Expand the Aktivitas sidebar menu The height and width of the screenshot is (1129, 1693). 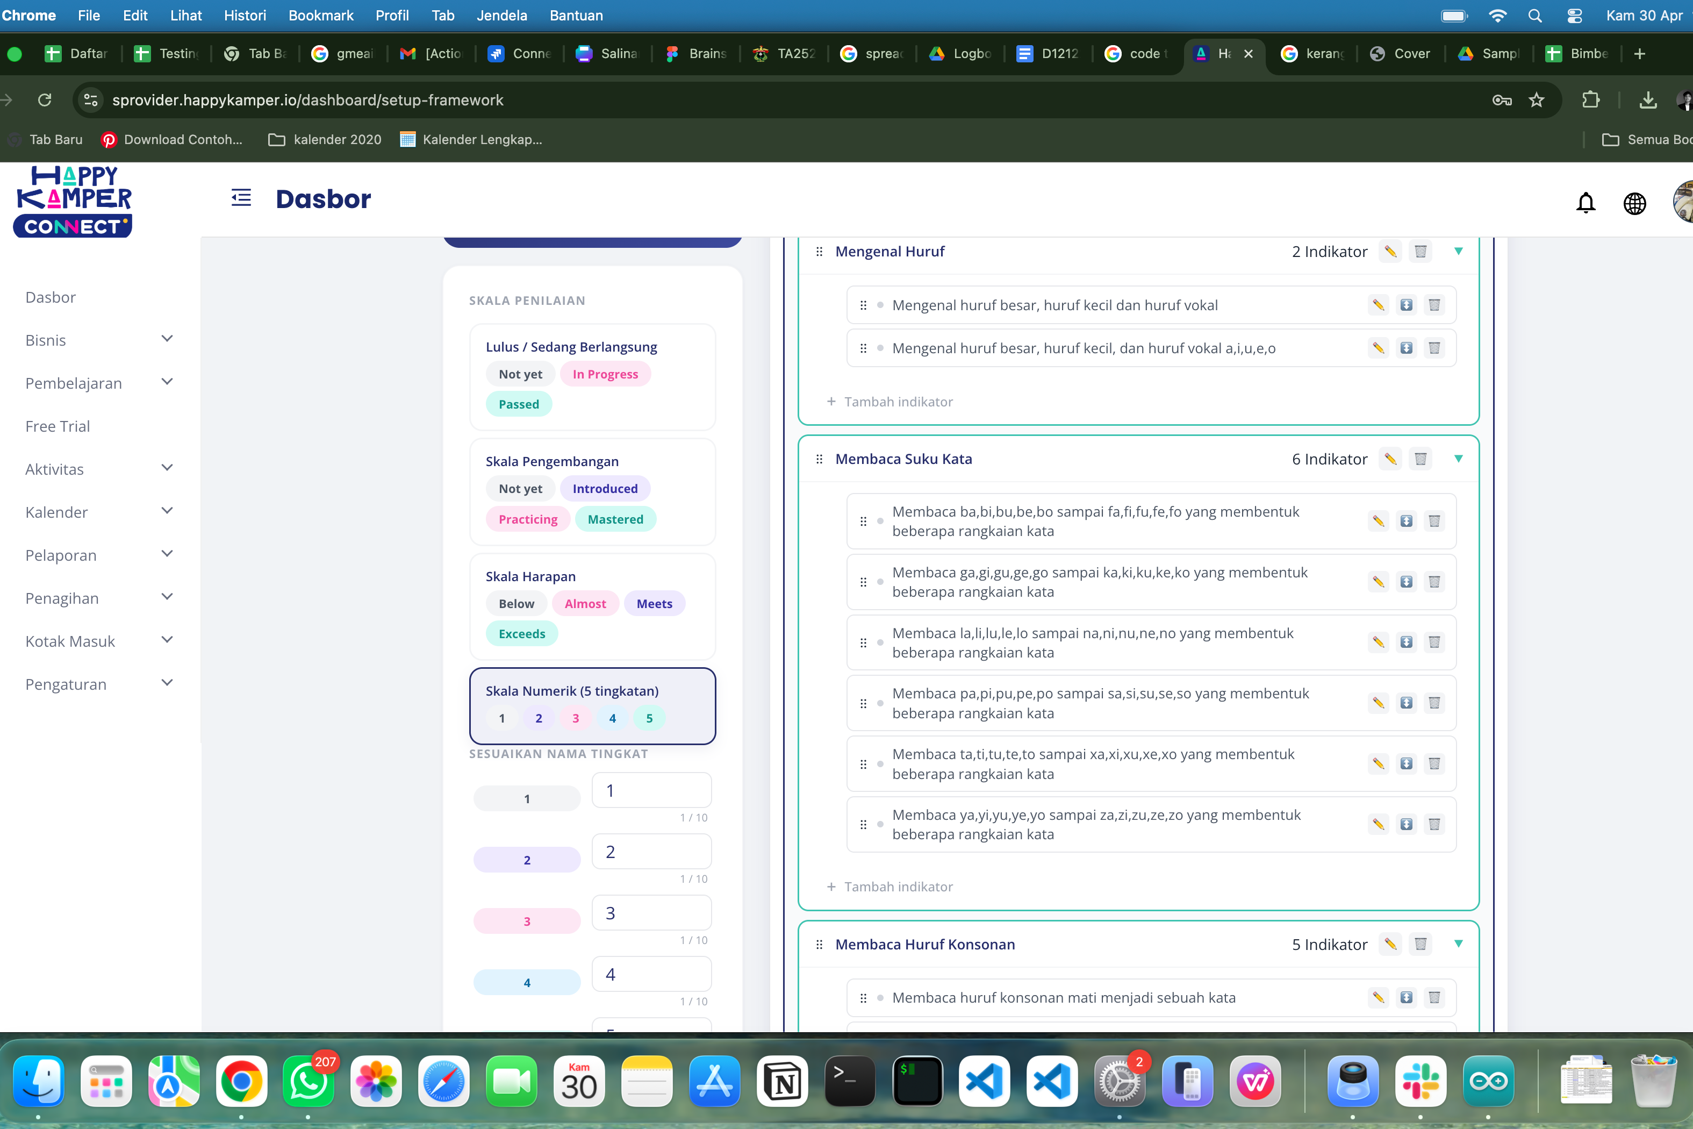tap(167, 468)
